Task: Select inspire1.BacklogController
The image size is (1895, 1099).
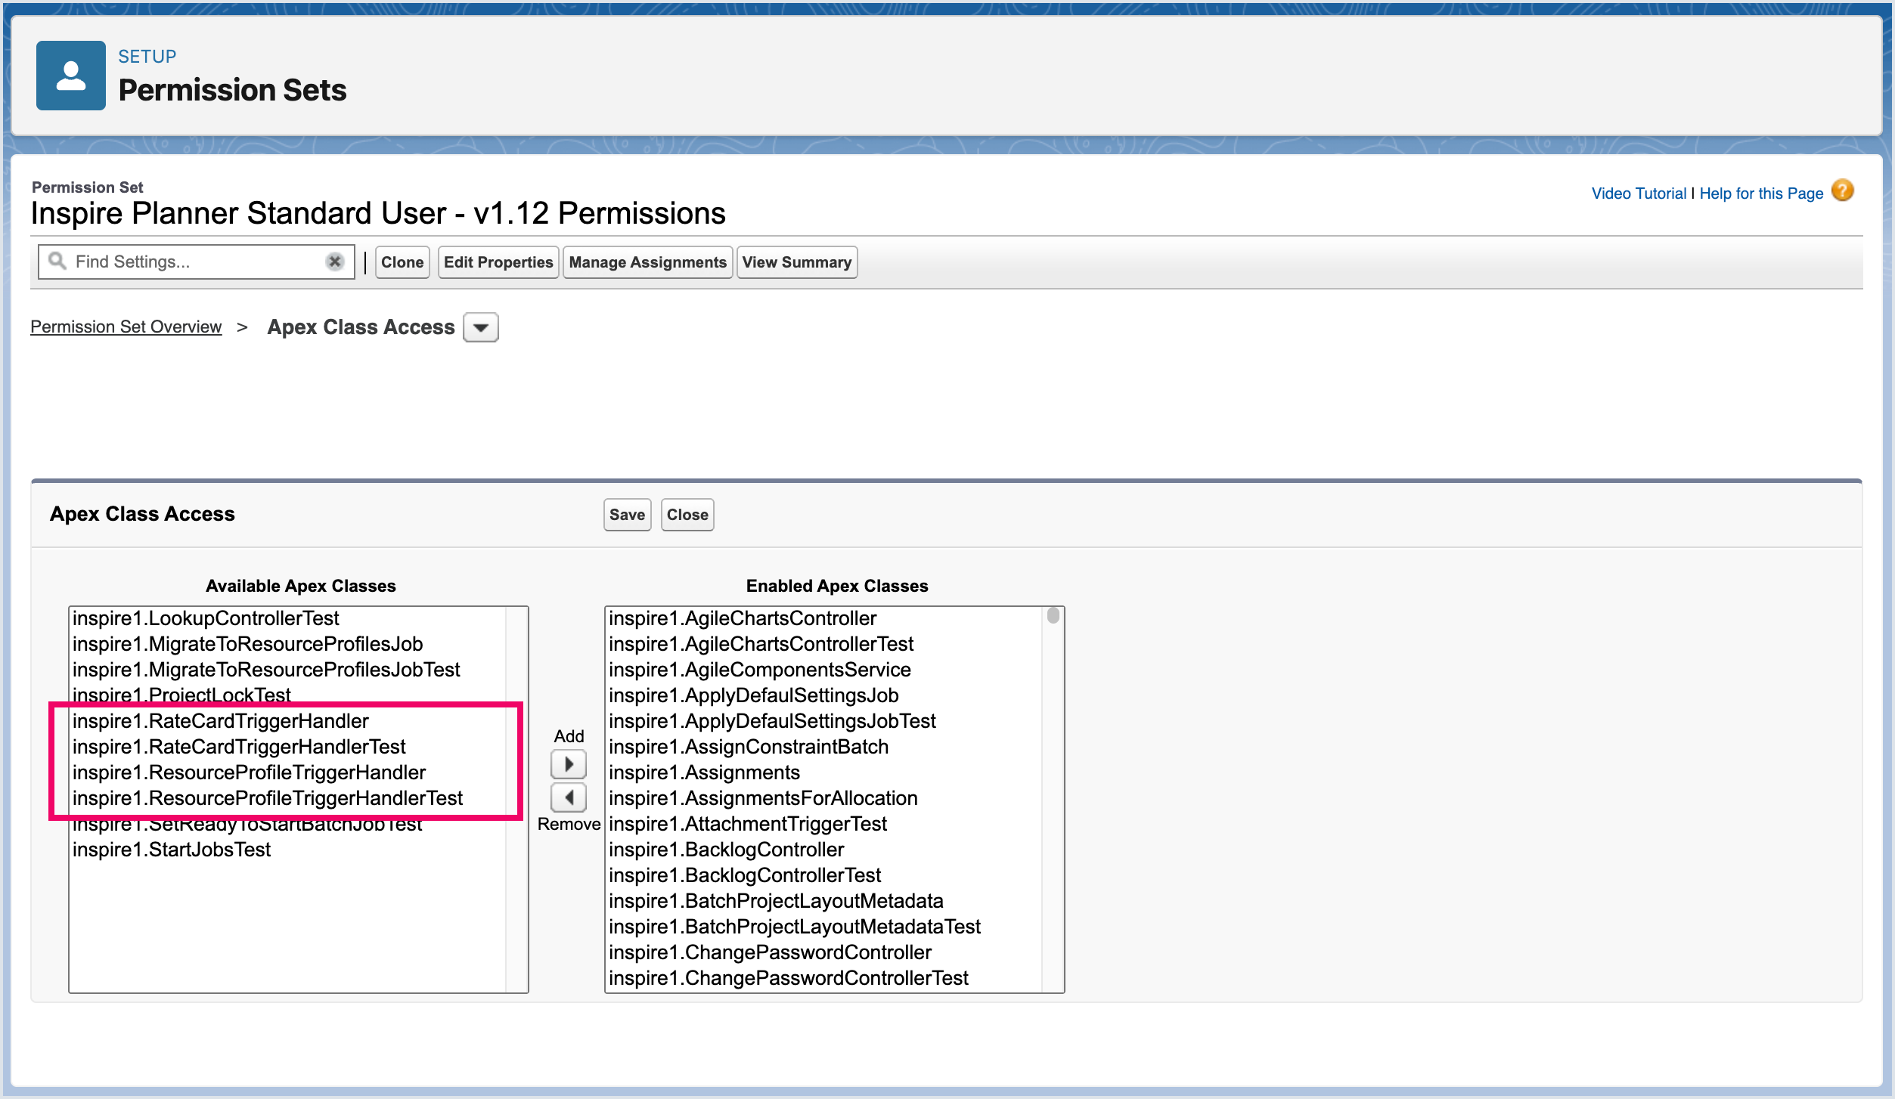Action: [x=824, y=850]
